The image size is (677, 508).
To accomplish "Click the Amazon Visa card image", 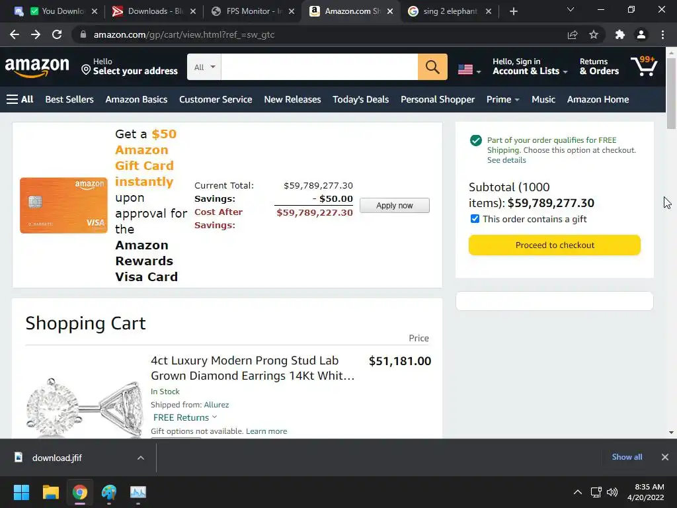I will click(63, 205).
